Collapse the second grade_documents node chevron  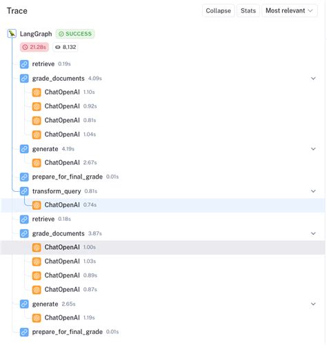point(313,233)
